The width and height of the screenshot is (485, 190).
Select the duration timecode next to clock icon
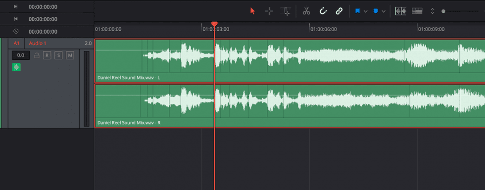(x=43, y=32)
